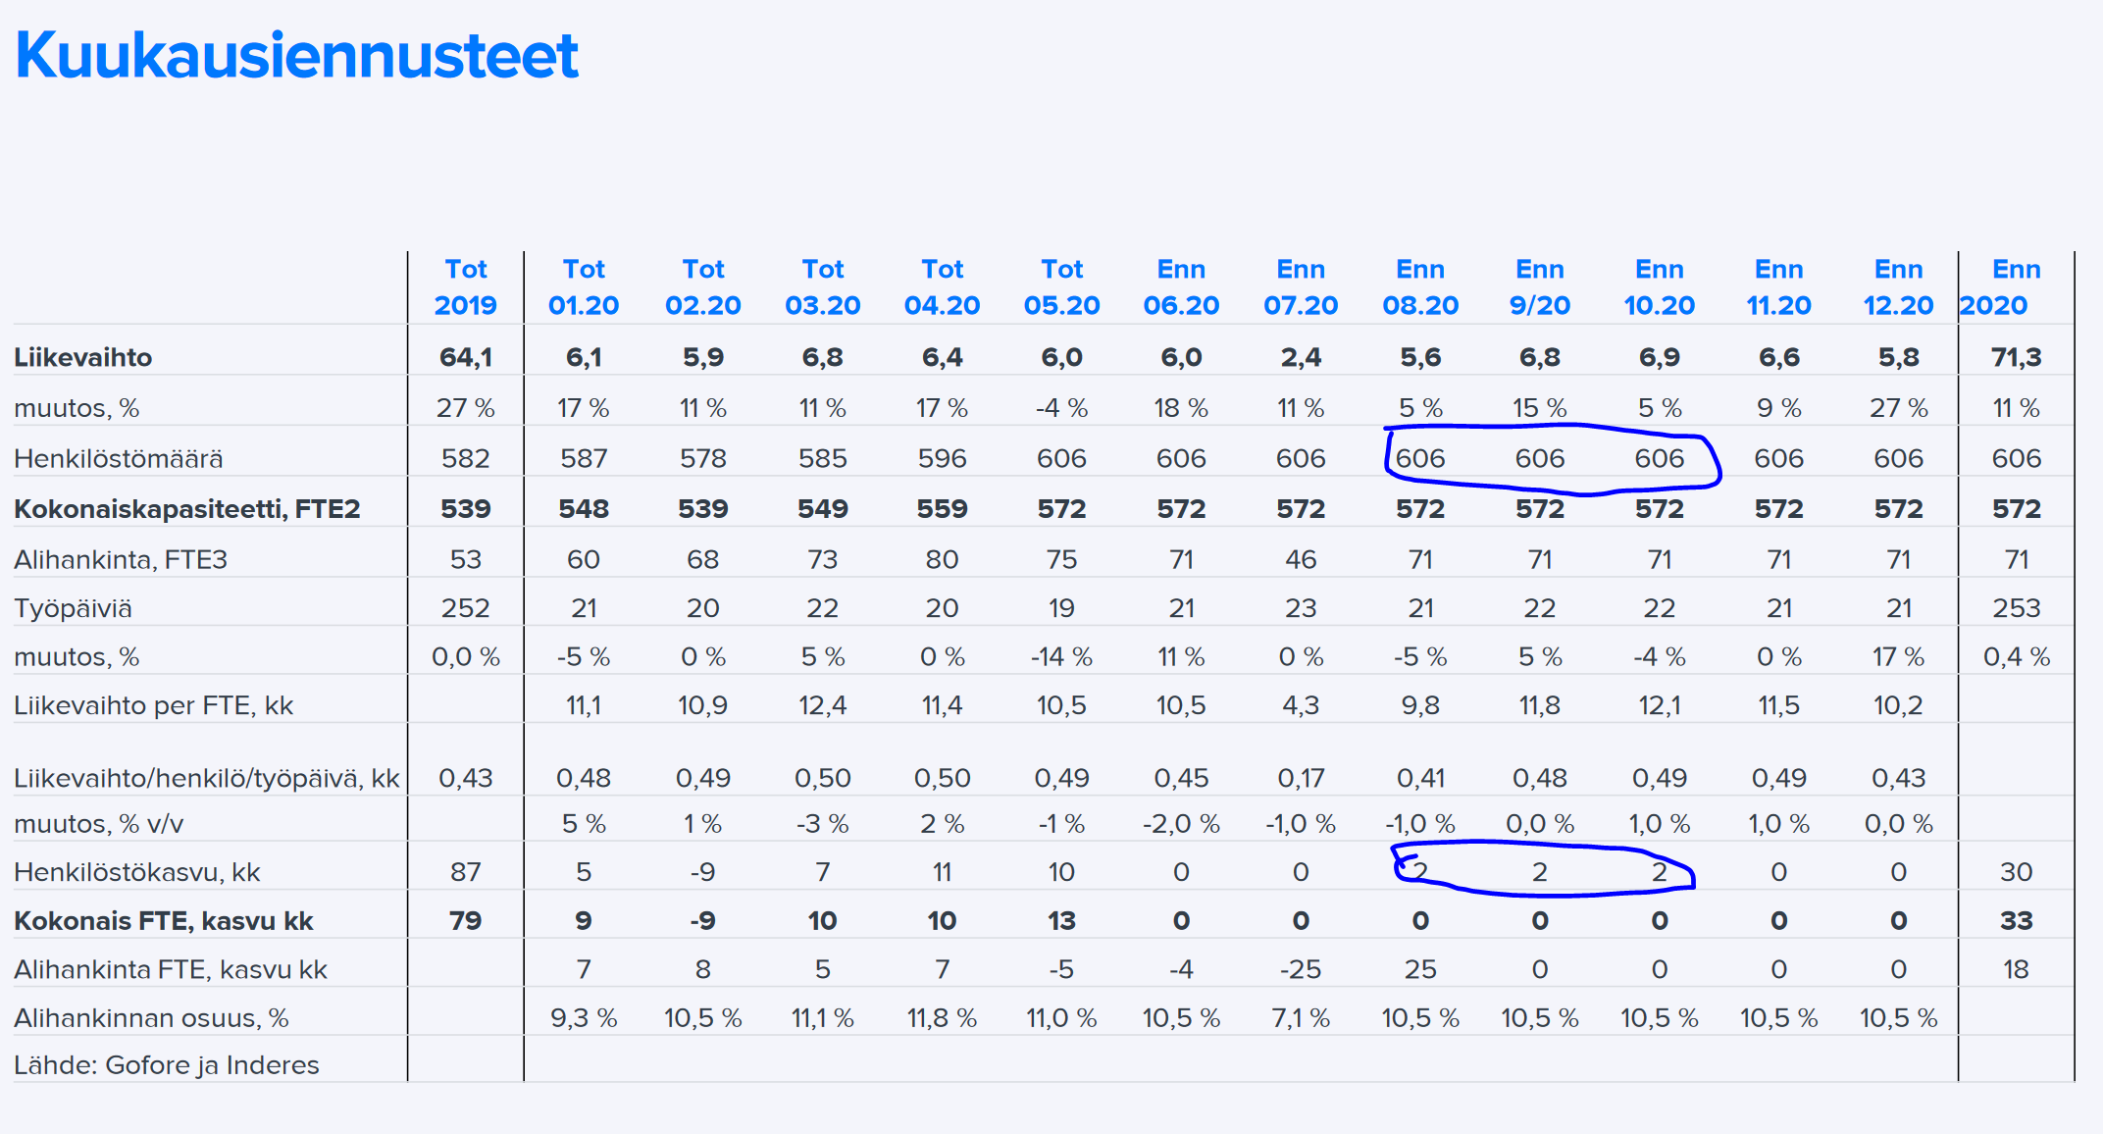Select the Enn 9/20 column header
The width and height of the screenshot is (2103, 1134).
1539,286
